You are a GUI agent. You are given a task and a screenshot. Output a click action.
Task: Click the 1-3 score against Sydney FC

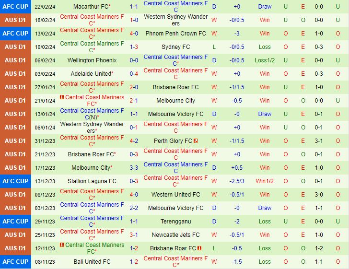click(x=134, y=47)
